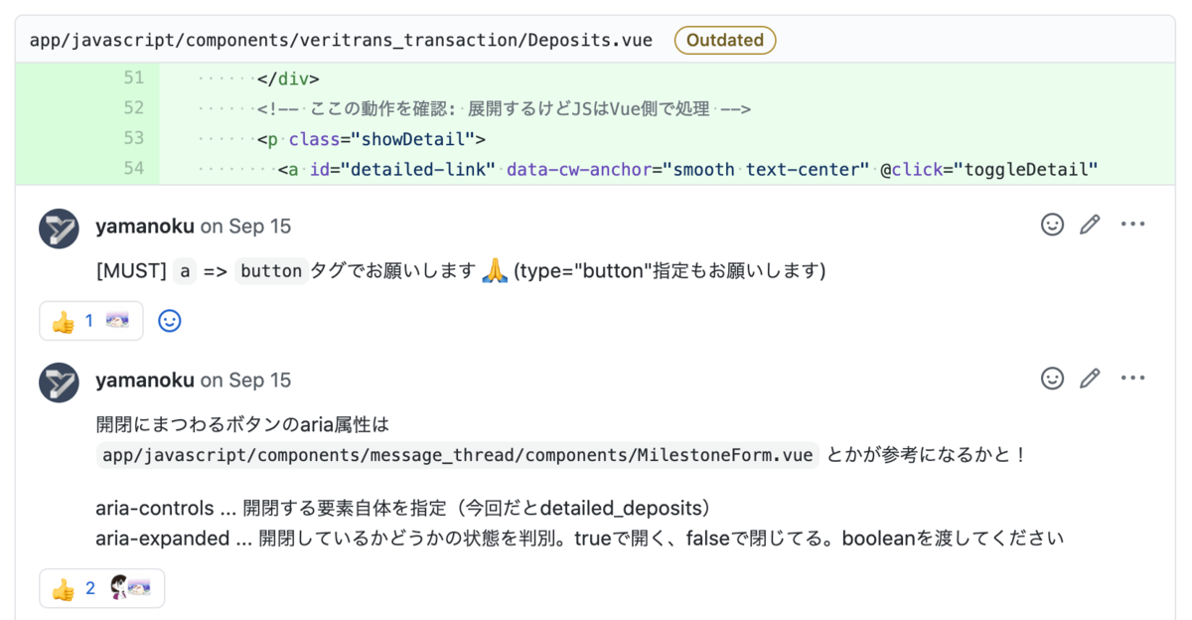The image size is (1192, 620).
Task: Add a reaction to the second comment via smiley icon
Action: 1052,379
